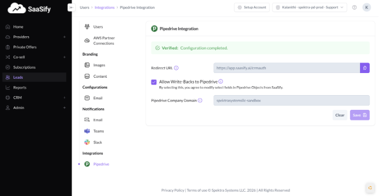Open the Kalanithi spektra-pd-prod account dropdown

point(310,7)
